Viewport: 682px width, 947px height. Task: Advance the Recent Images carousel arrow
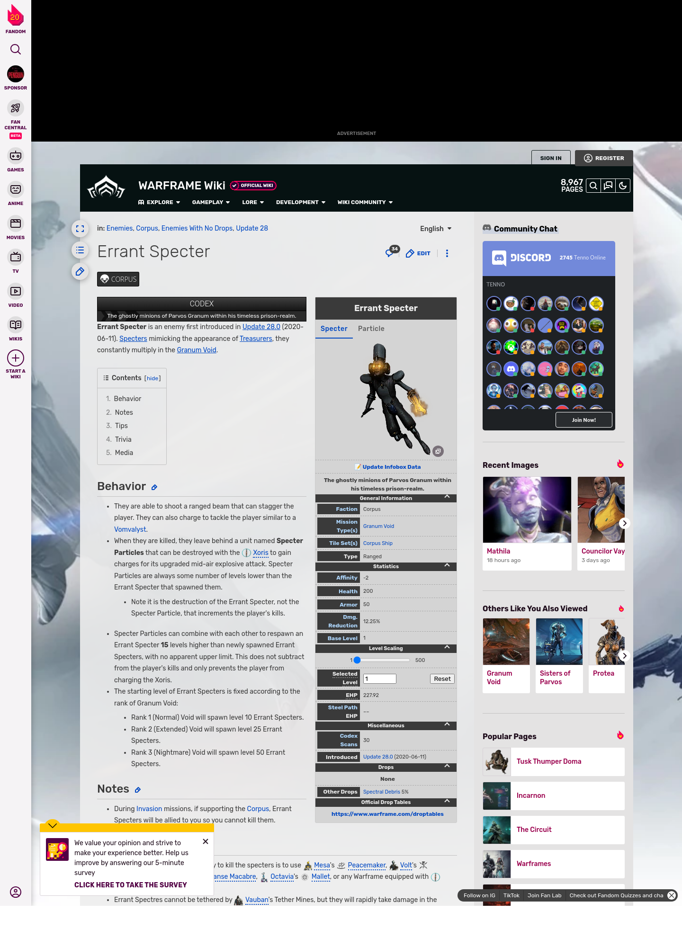pyautogui.click(x=624, y=523)
